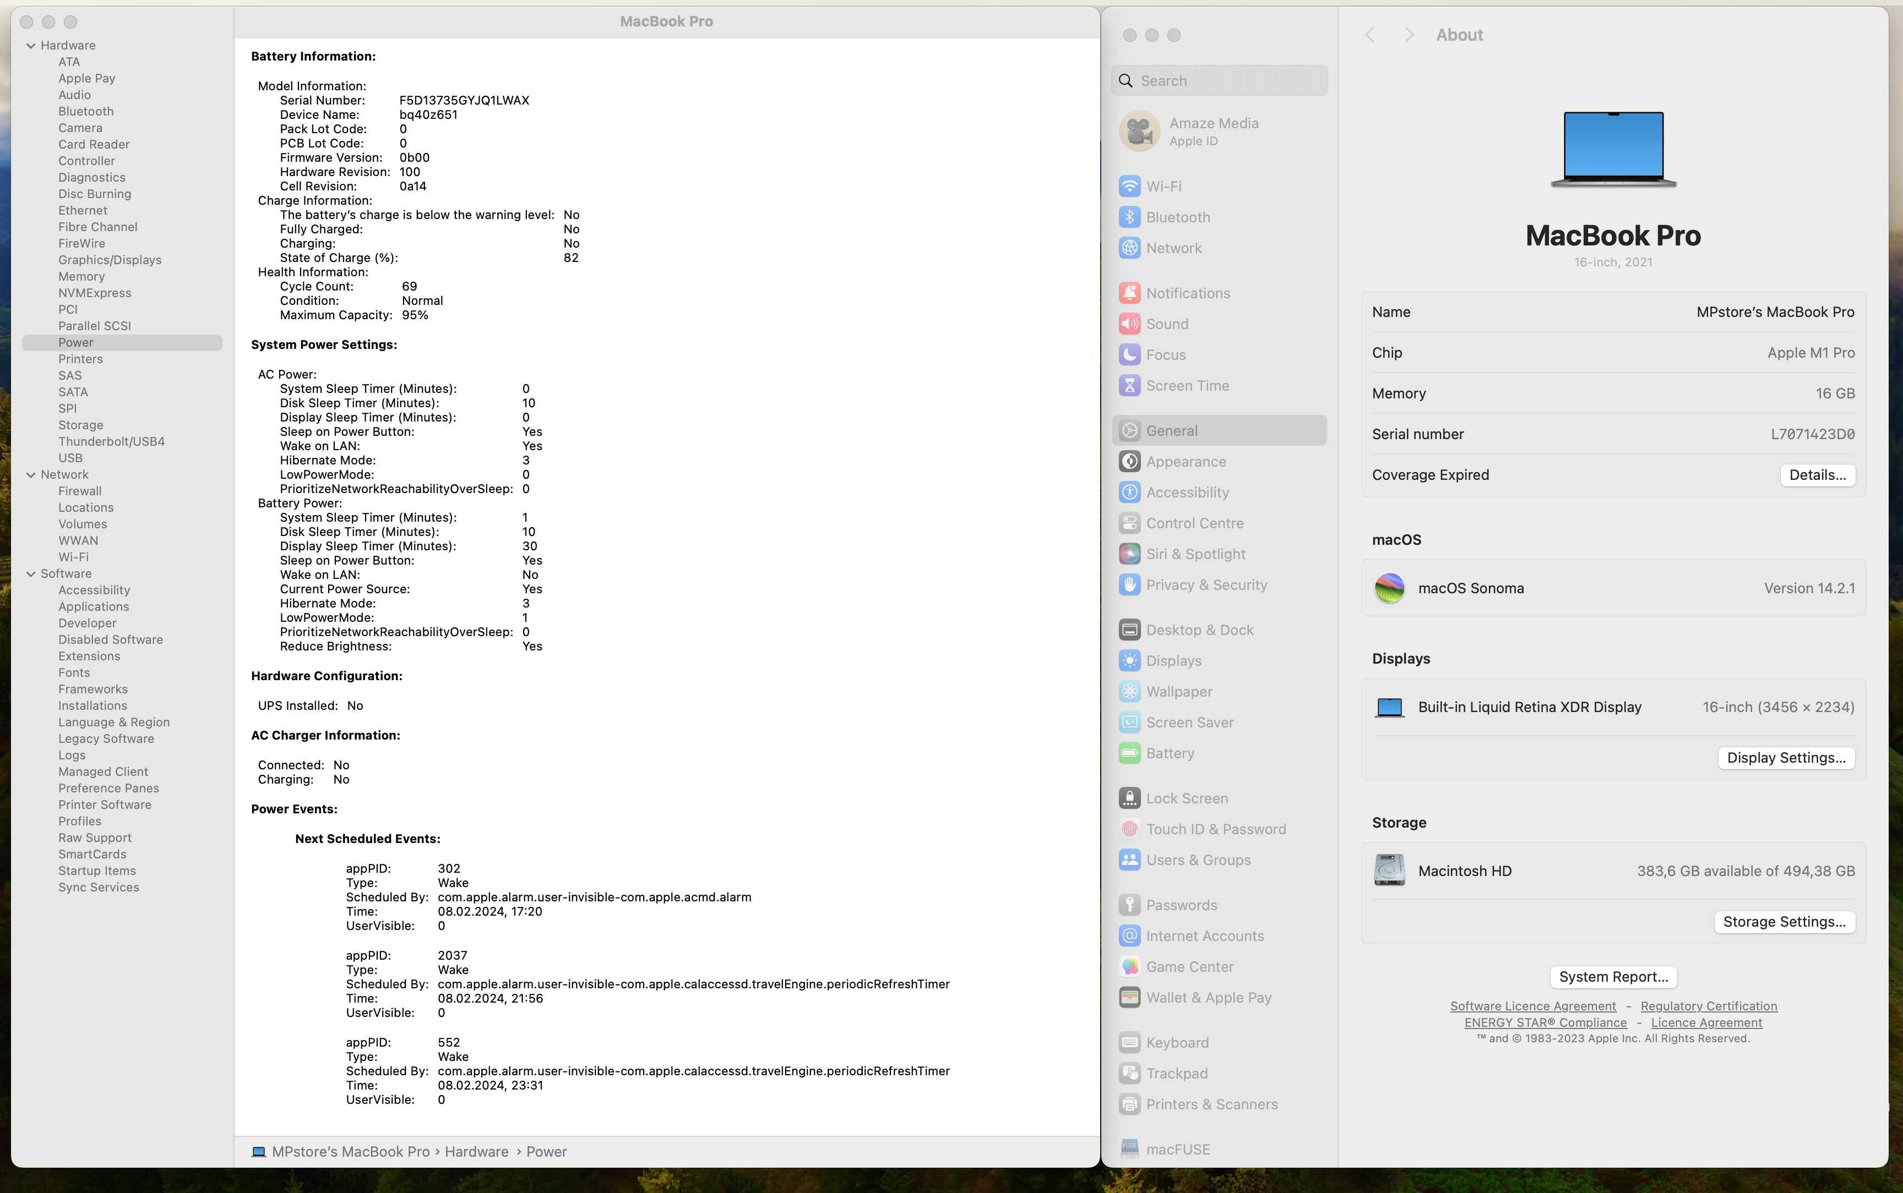Open Regulatory Certification link

coord(1709,1006)
